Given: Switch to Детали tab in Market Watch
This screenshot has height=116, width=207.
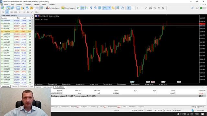Looking at the screenshot, I should tap(15, 86).
